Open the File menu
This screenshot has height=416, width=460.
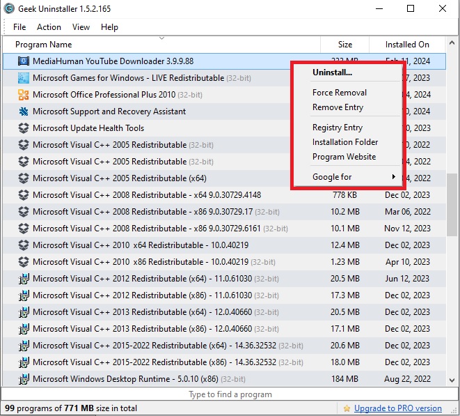coord(19,27)
